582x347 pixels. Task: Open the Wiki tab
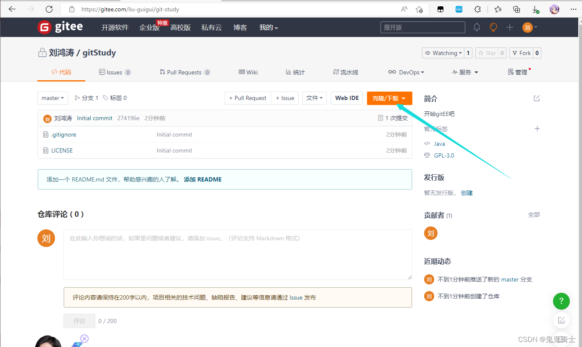click(248, 72)
